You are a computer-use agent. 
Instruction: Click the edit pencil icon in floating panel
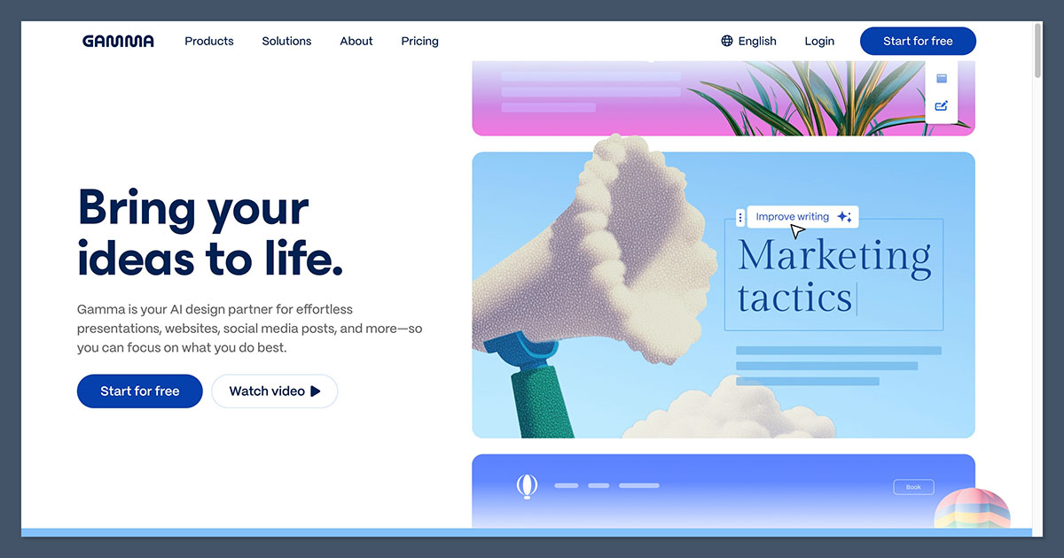coord(942,105)
